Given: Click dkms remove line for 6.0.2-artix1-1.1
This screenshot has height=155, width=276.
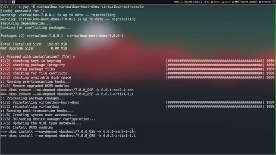Looking at the screenshot, I should [67, 94].
